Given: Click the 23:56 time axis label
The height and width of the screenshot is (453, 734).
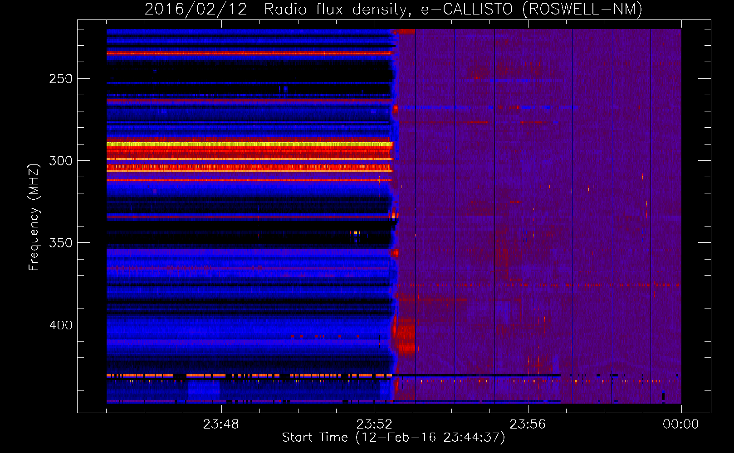Looking at the screenshot, I should pos(528,424).
